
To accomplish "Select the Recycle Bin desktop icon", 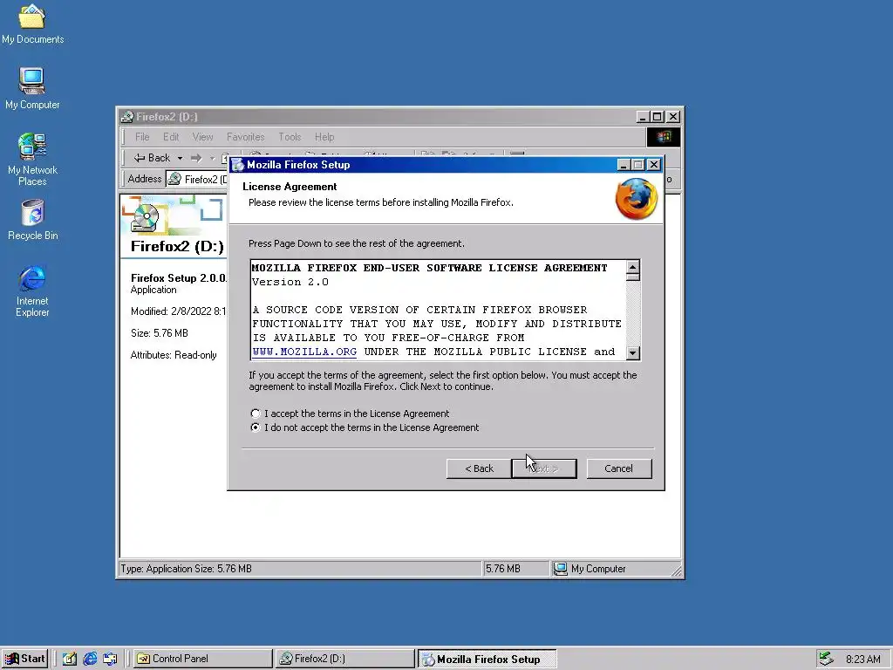I will (x=32, y=220).
